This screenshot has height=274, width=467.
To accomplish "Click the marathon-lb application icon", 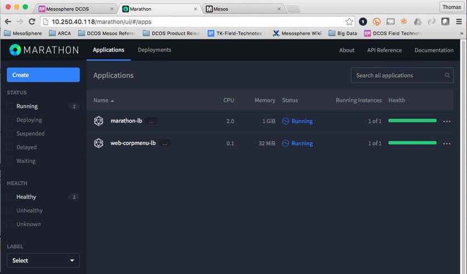I will coord(98,121).
